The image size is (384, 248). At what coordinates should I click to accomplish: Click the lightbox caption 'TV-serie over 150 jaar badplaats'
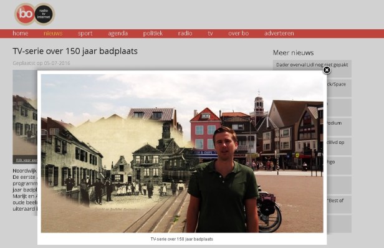click(182, 239)
